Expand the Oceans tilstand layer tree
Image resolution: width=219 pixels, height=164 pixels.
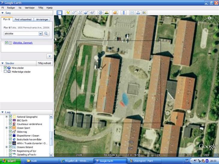[6, 147]
